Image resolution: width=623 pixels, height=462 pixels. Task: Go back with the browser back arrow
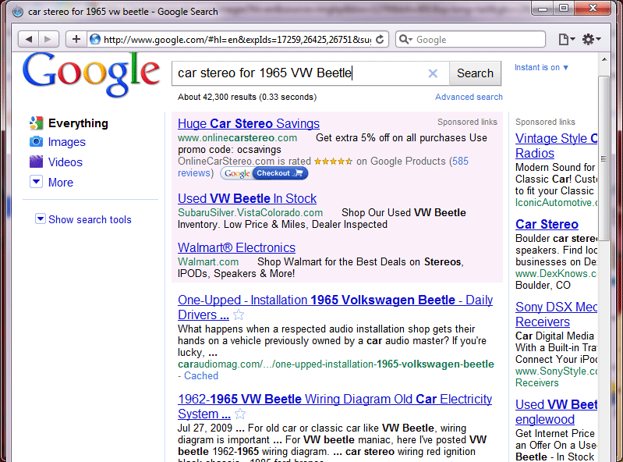(29, 39)
